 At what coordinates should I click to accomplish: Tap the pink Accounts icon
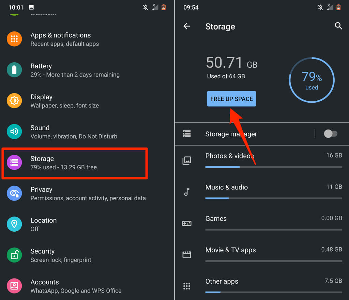pyautogui.click(x=14, y=286)
